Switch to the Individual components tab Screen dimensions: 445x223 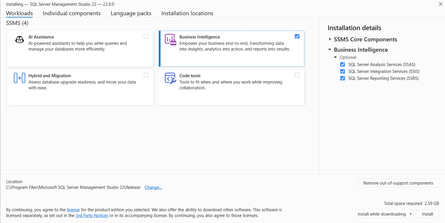pyautogui.click(x=72, y=13)
